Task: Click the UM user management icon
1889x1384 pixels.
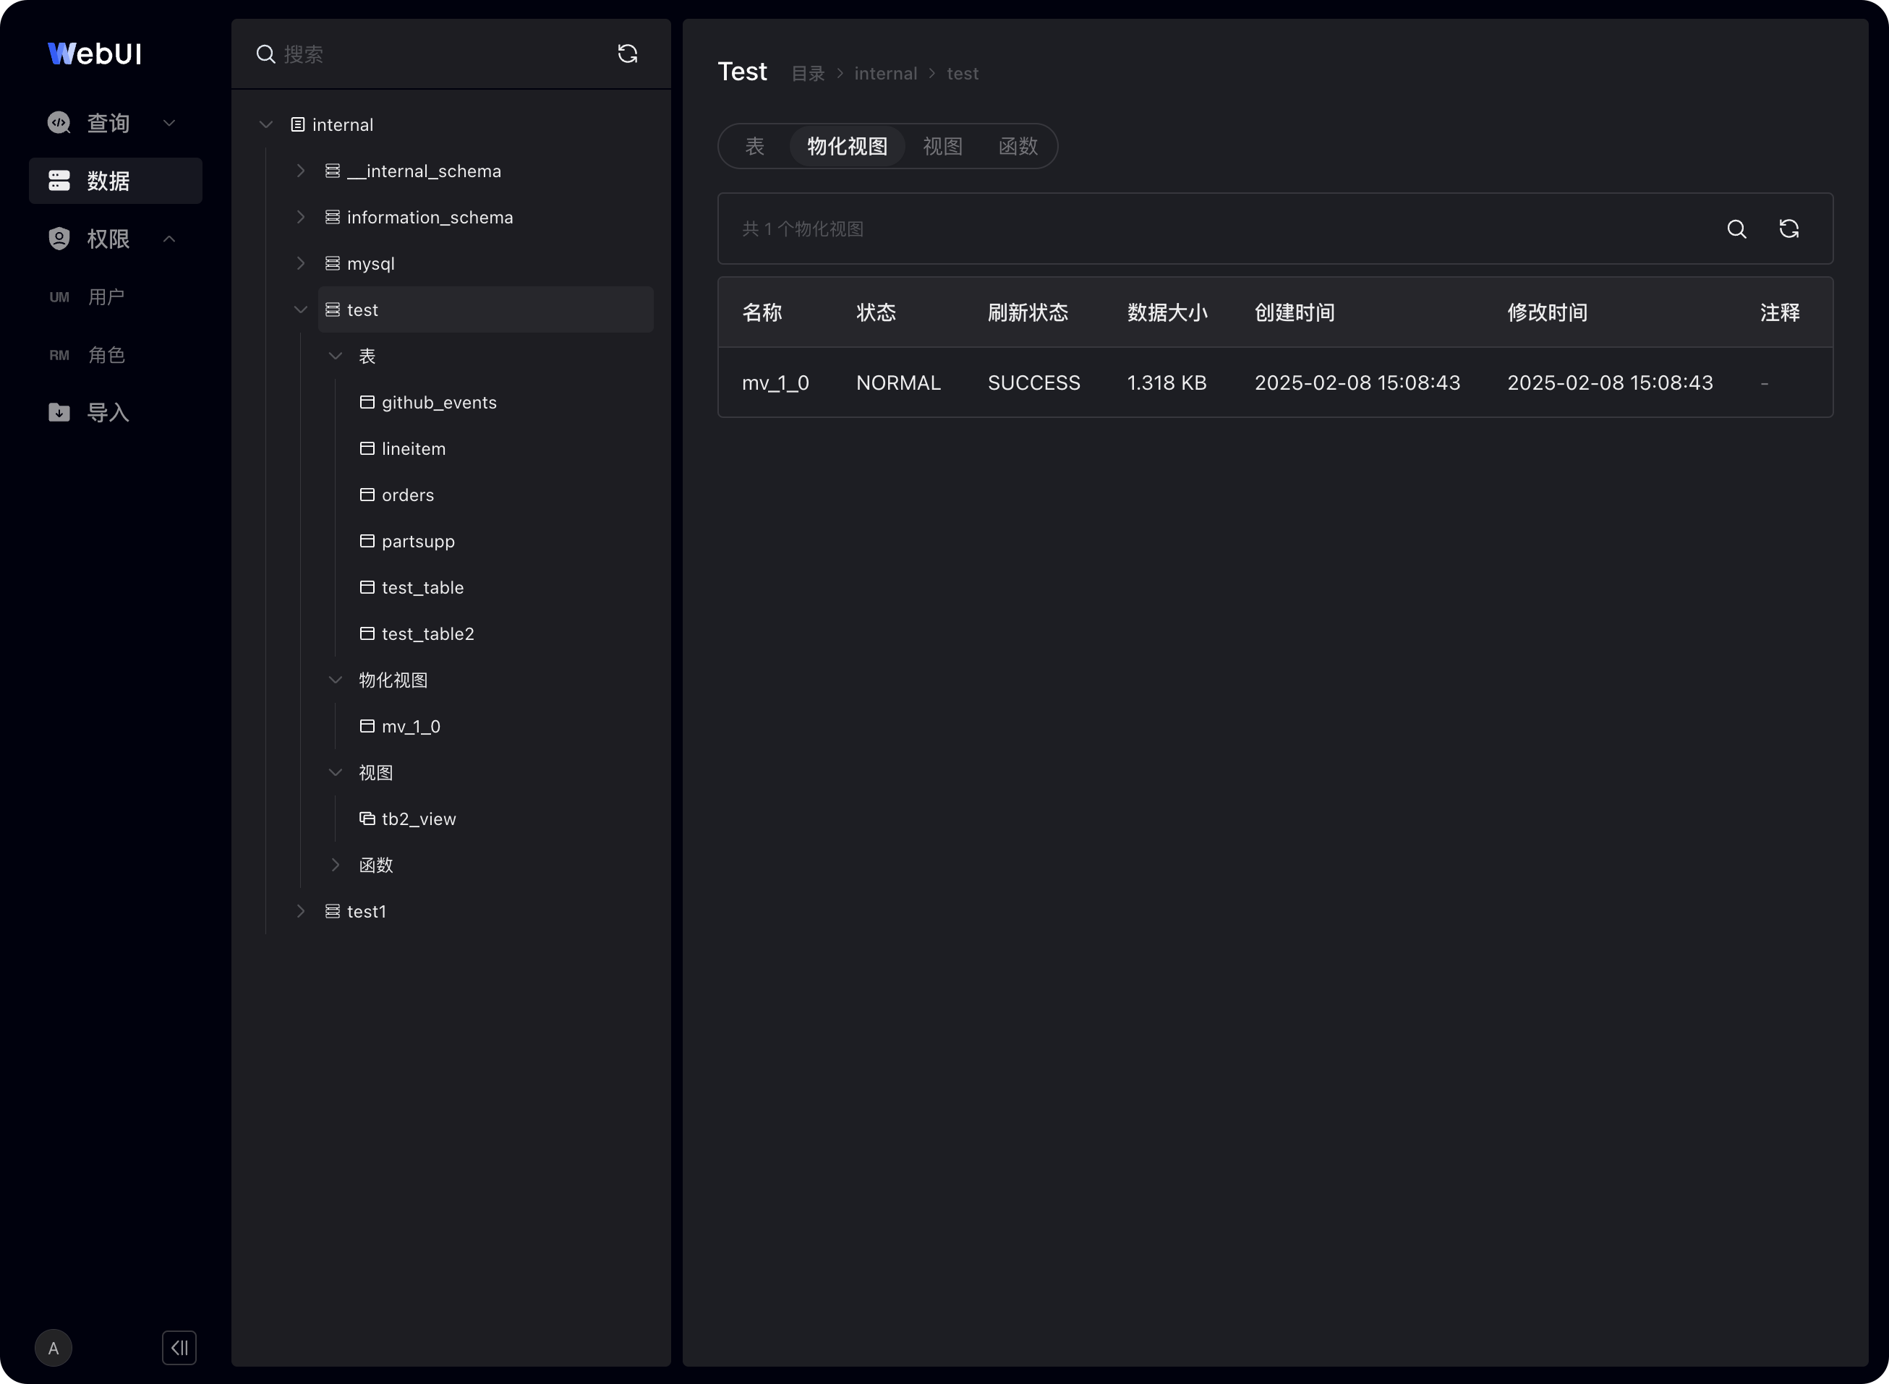Action: coord(59,297)
